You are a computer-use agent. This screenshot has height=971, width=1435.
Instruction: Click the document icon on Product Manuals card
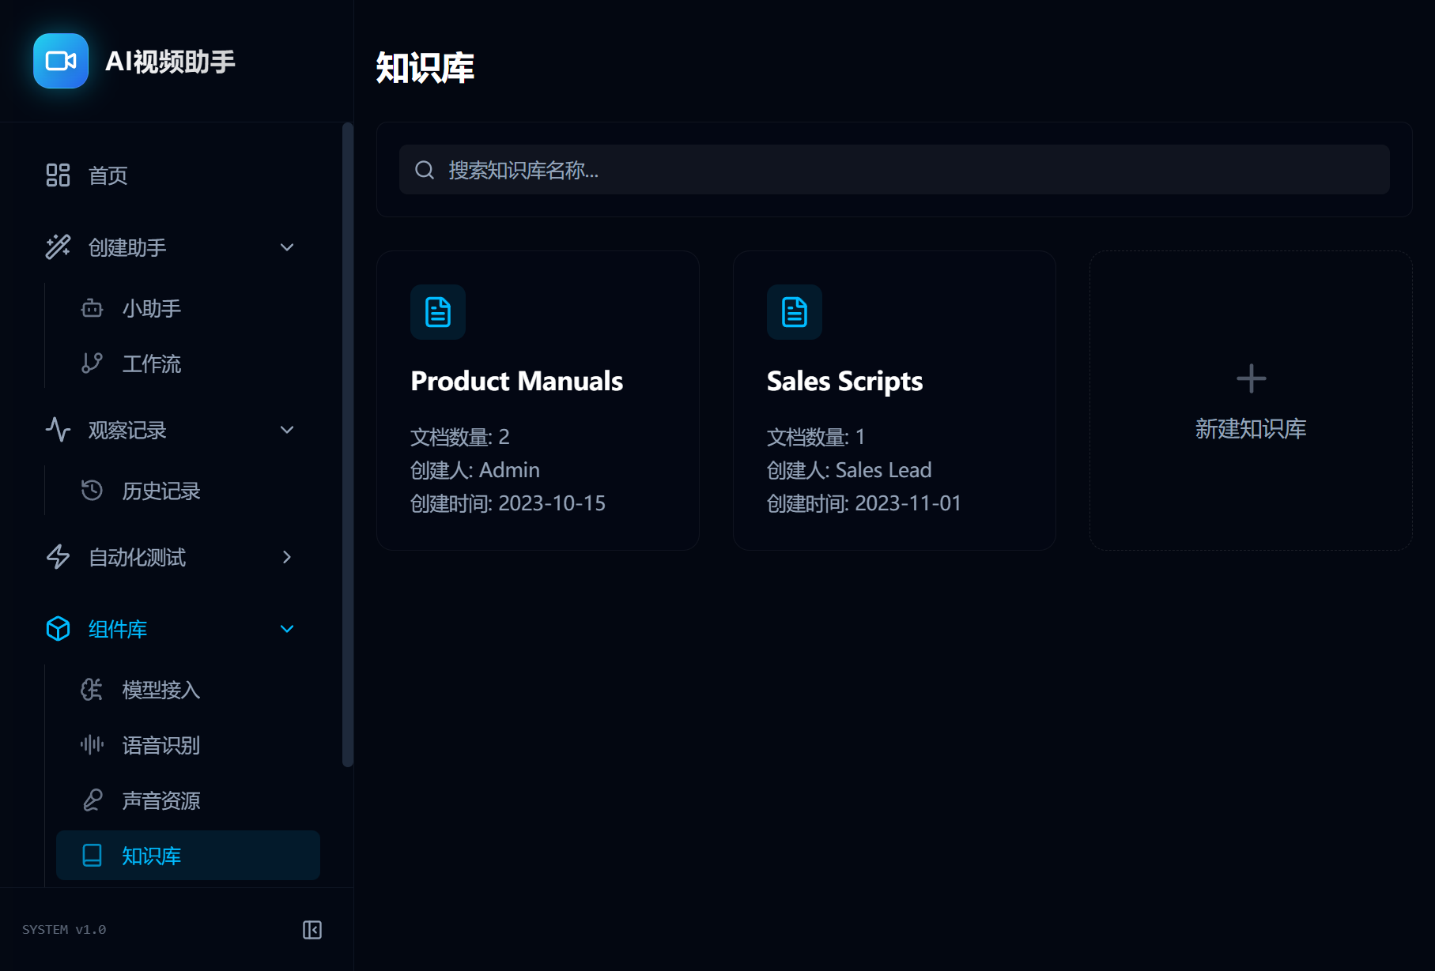[x=438, y=312]
